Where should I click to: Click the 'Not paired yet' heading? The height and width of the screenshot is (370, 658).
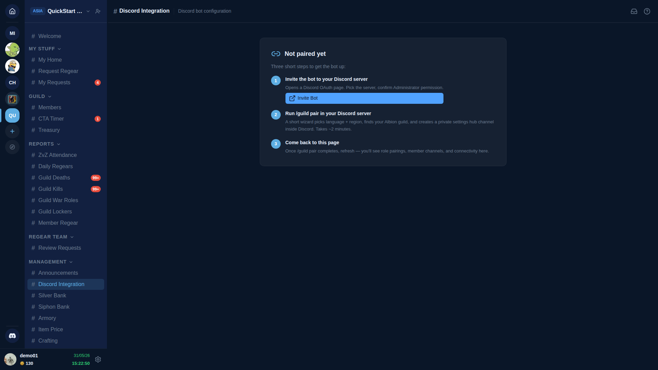click(305, 54)
